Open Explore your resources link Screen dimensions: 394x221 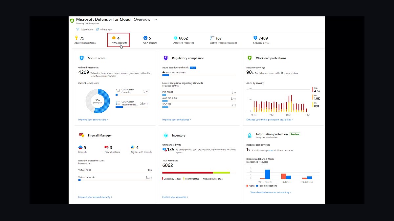(x=175, y=197)
